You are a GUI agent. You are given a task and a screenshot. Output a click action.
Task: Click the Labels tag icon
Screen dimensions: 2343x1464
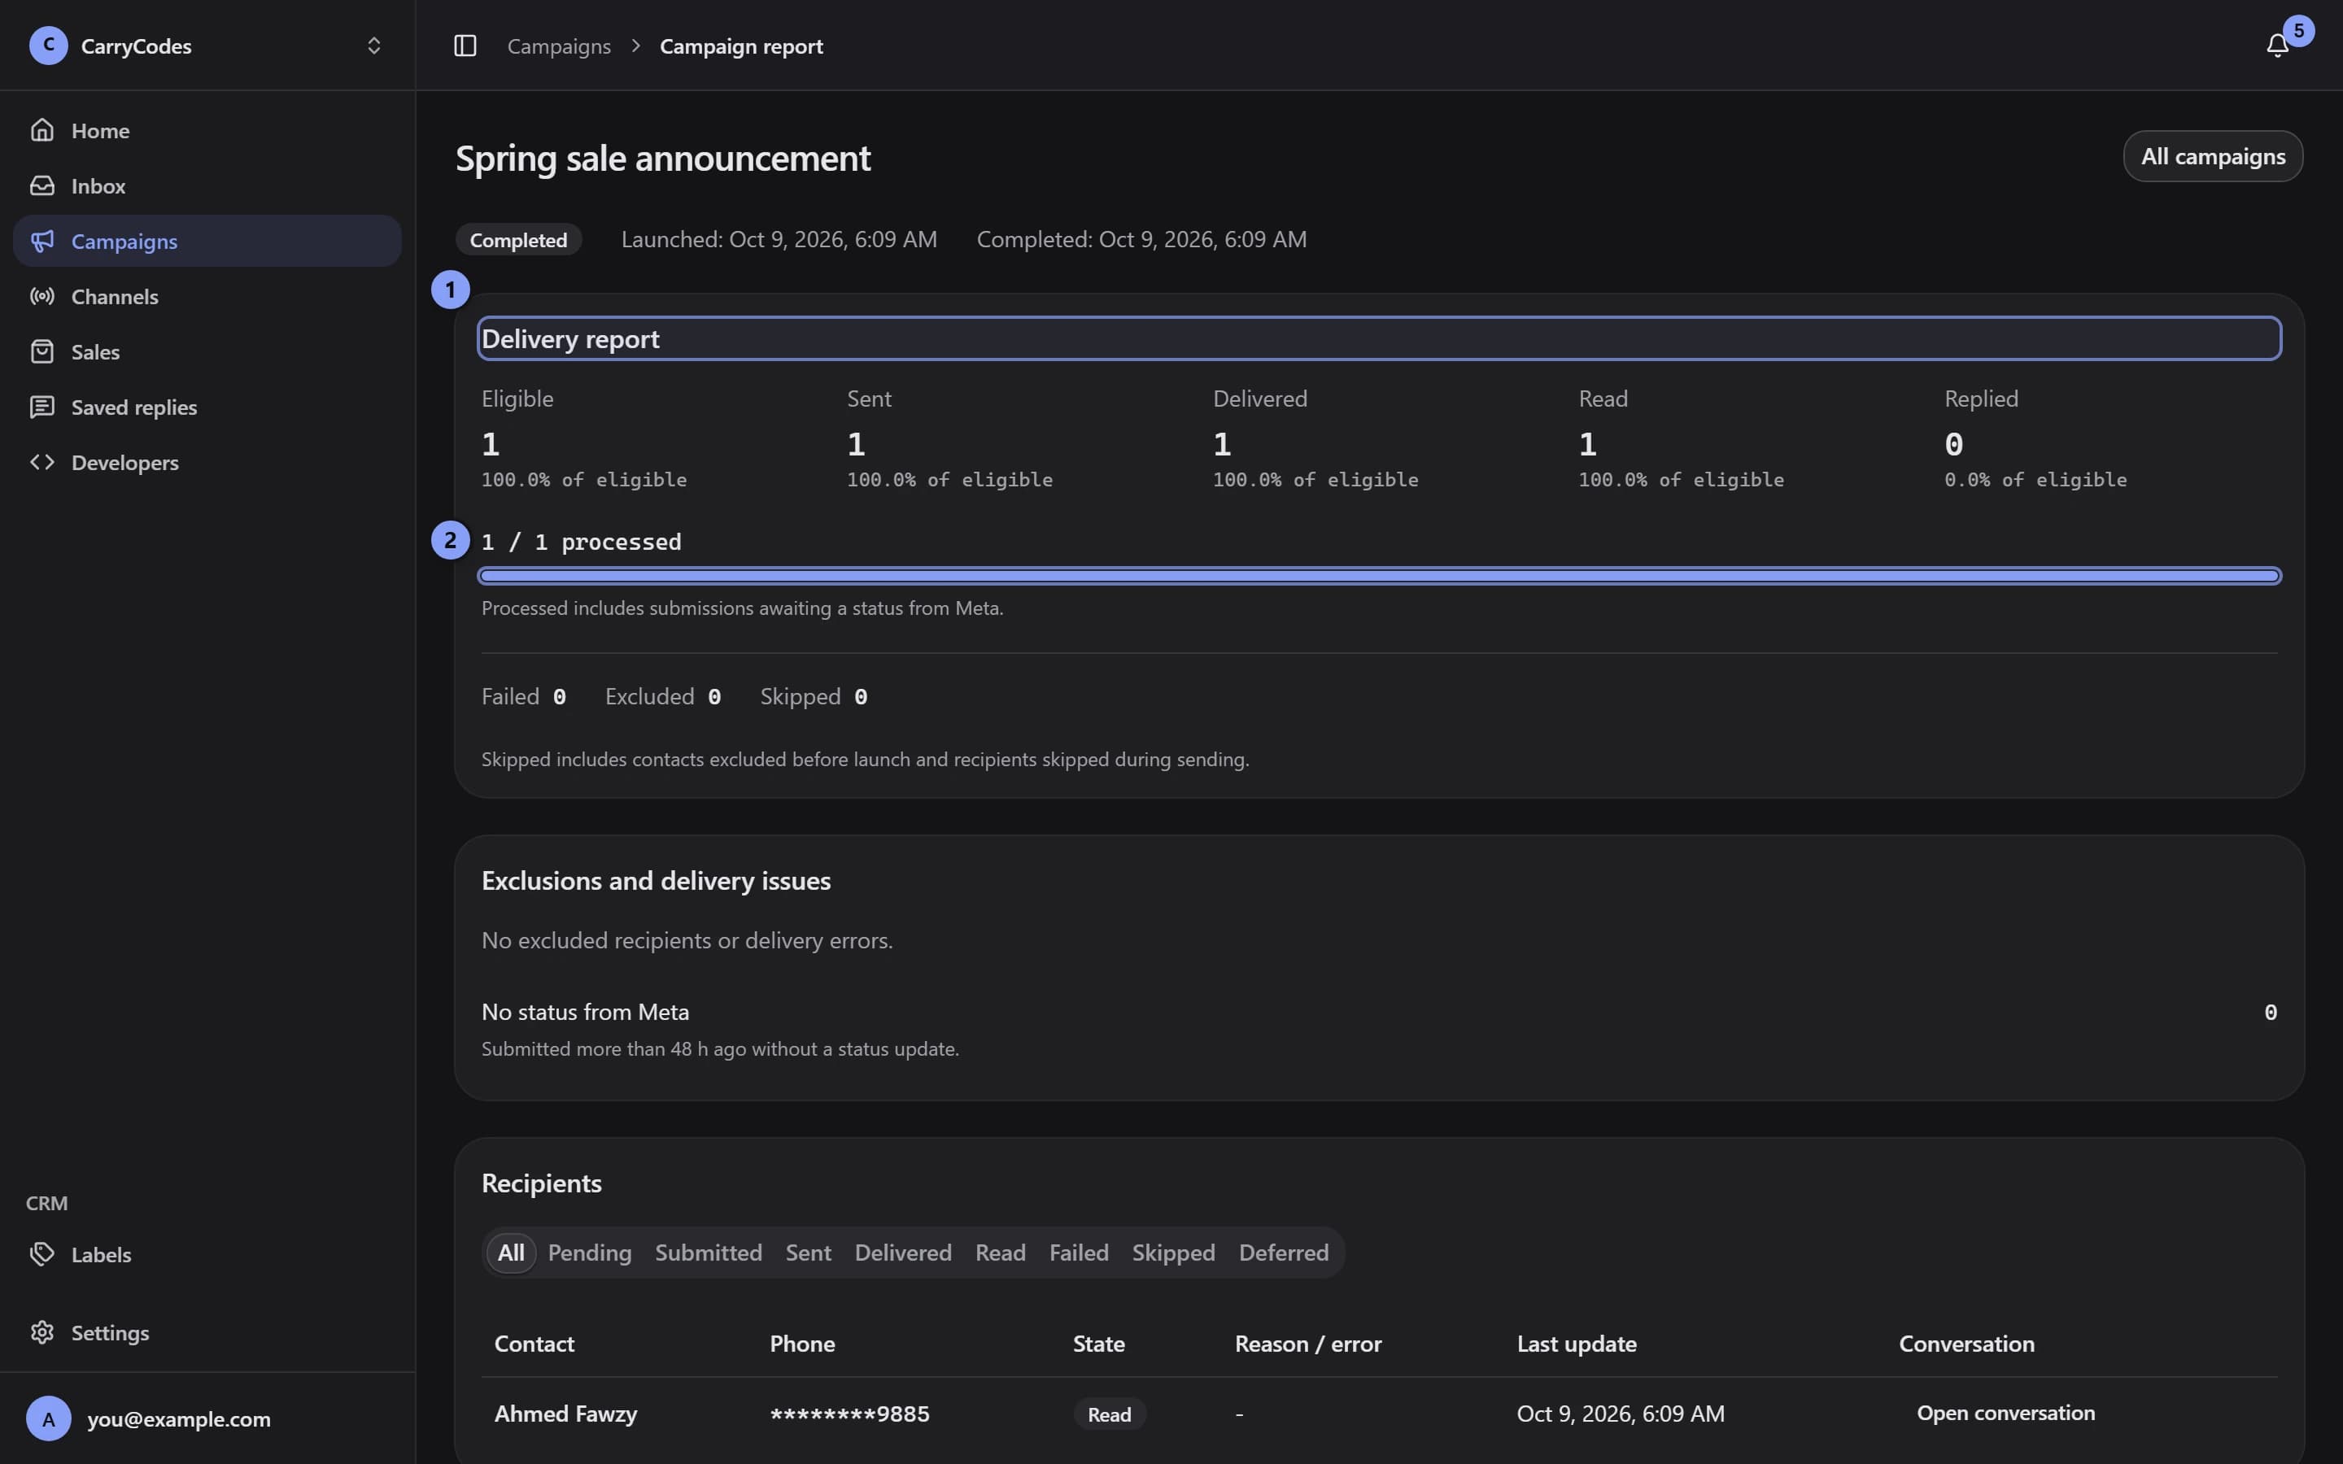coord(41,1254)
